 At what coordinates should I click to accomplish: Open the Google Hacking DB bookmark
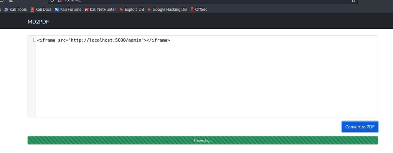[x=167, y=10]
